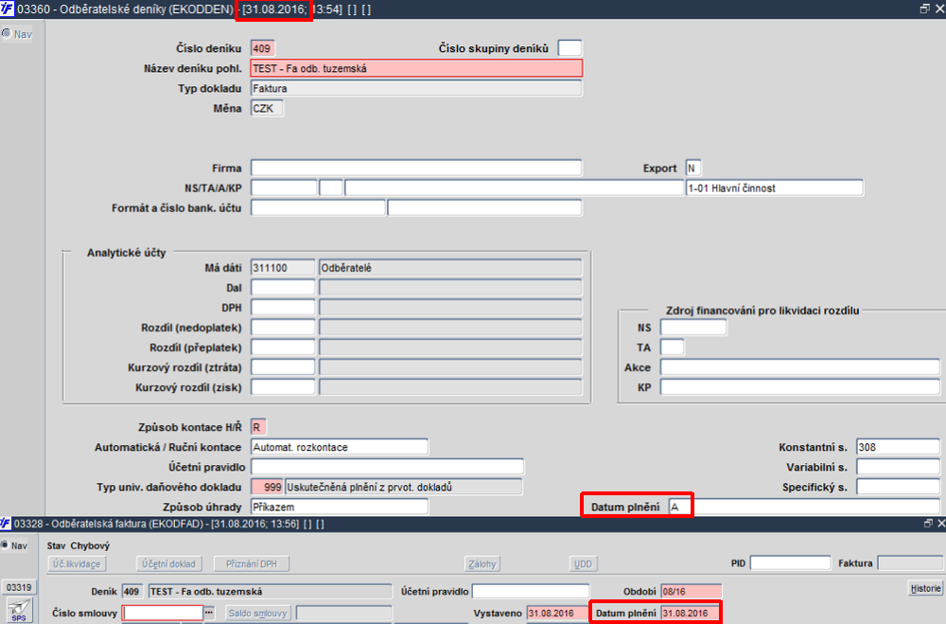
Task: Click the Typ dokladu field showing Faktura
Action: (416, 88)
